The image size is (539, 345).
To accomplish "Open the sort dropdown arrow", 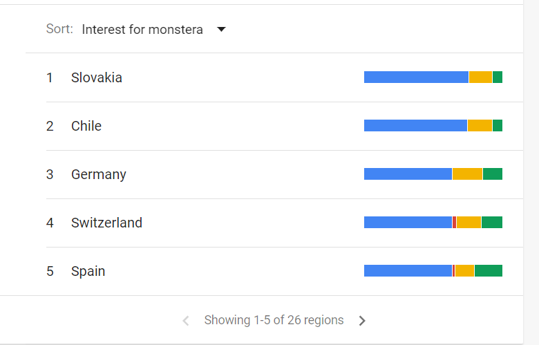I will point(221,30).
